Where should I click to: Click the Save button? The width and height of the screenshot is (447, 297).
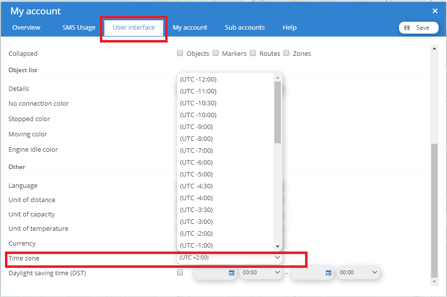tap(418, 28)
